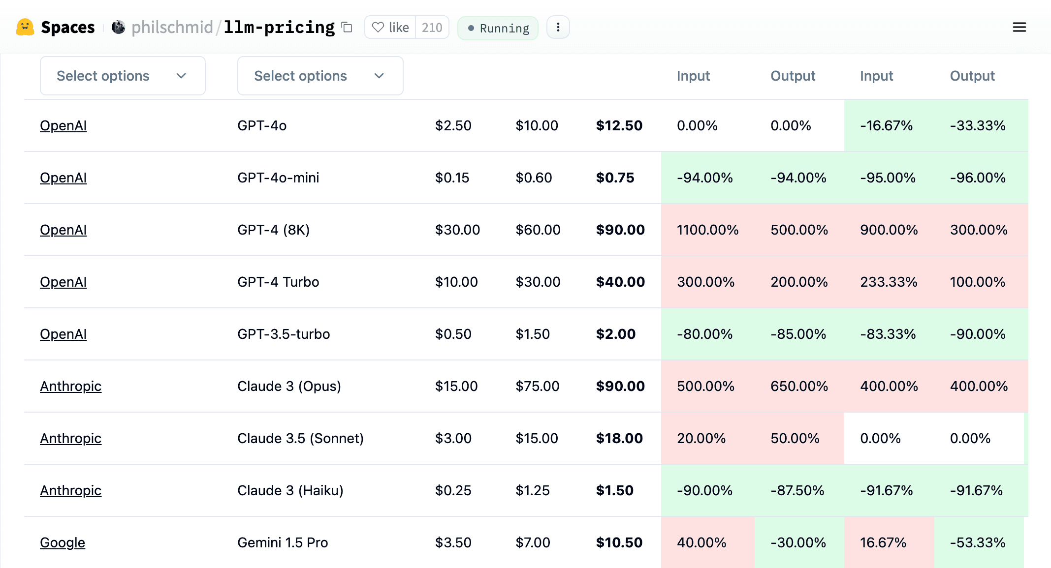
Task: Expand the second Select options dropdown
Action: tap(320, 76)
